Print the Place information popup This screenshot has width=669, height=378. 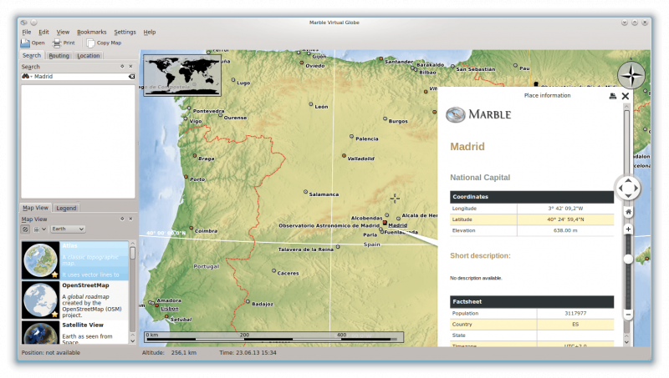(x=613, y=96)
